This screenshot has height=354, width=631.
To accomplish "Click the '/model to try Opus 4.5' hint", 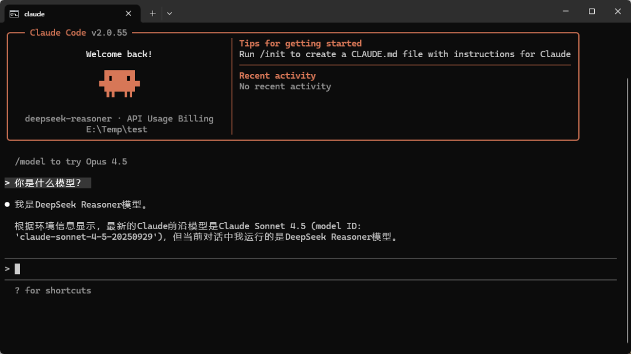I will click(72, 162).
